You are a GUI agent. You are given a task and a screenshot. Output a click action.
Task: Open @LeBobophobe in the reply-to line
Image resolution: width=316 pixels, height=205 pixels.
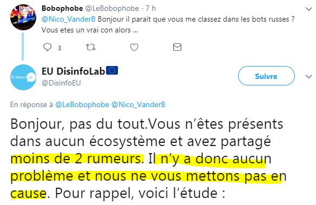pyautogui.click(x=82, y=104)
